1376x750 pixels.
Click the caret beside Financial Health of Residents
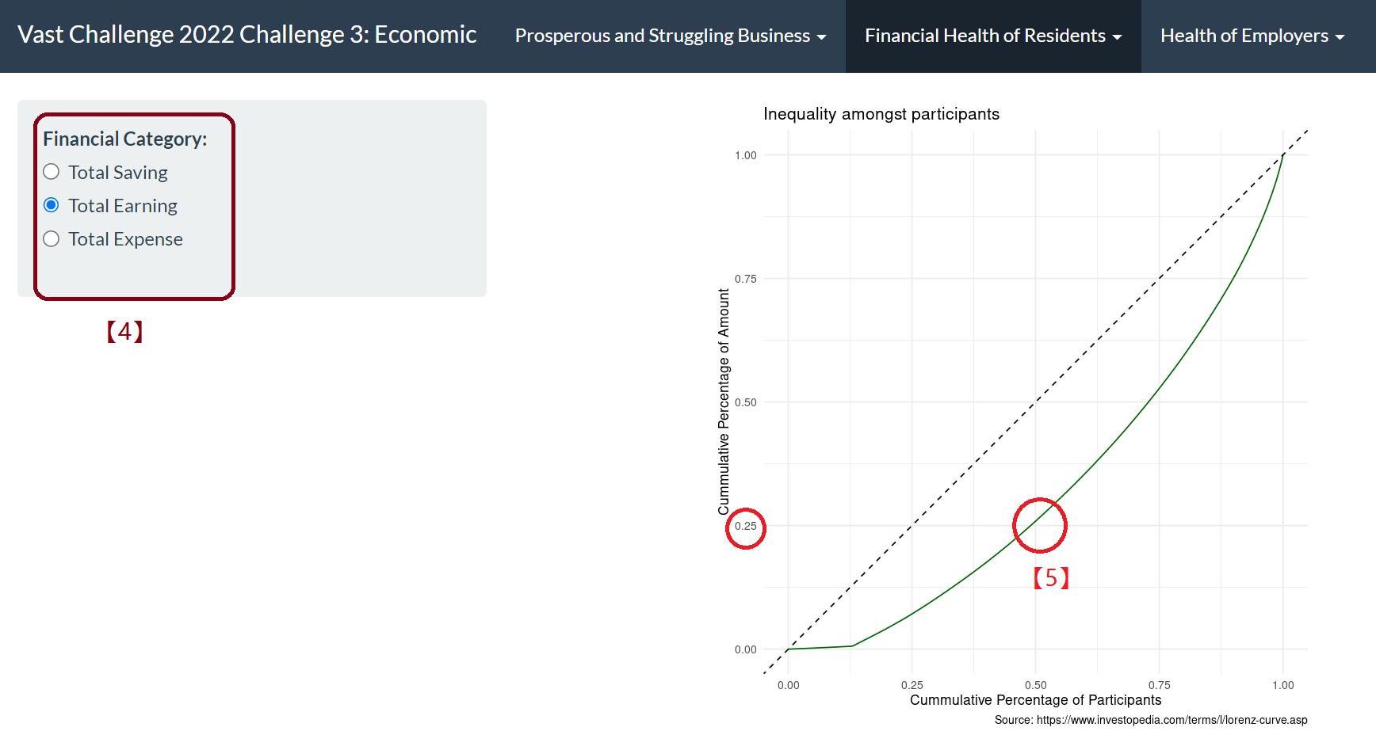[x=1117, y=37]
